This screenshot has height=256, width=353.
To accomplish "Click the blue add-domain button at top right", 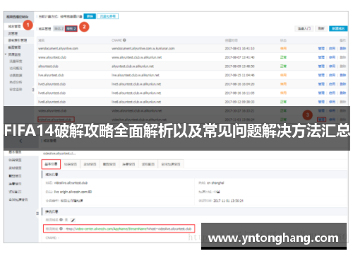I will [338, 28].
